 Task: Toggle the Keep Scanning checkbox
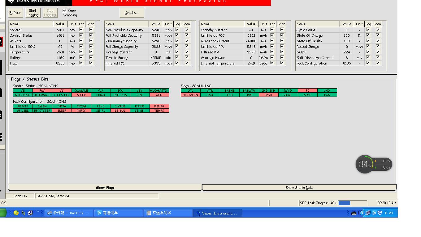[x=64, y=10]
